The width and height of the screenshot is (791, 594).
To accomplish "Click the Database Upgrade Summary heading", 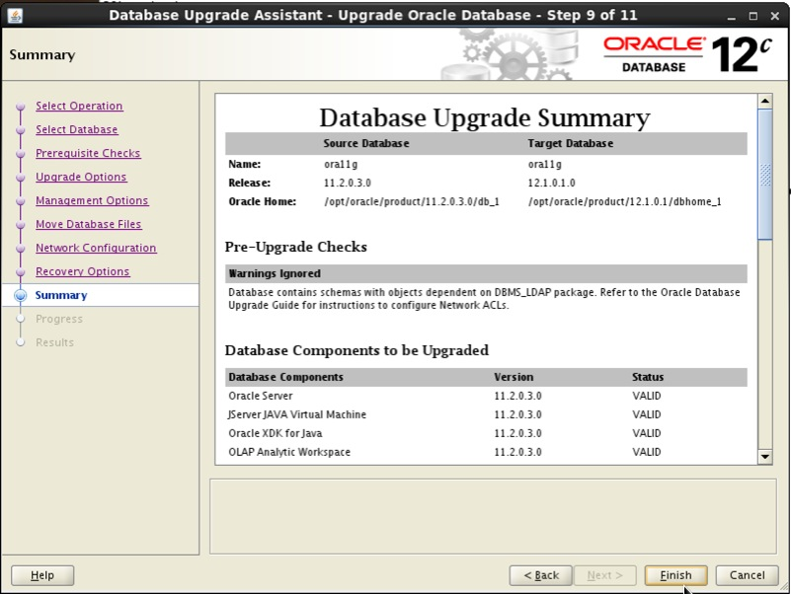I will [x=485, y=118].
